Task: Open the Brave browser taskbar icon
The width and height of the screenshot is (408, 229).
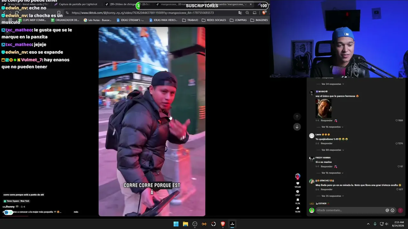Action: pos(223,224)
